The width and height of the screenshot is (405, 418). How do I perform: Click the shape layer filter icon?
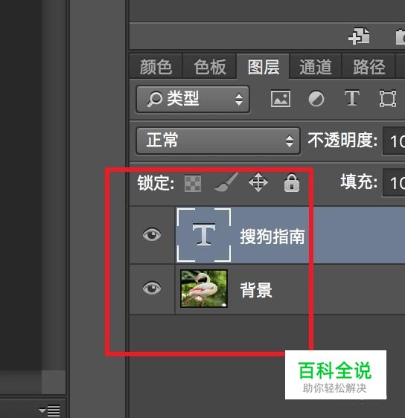click(388, 99)
